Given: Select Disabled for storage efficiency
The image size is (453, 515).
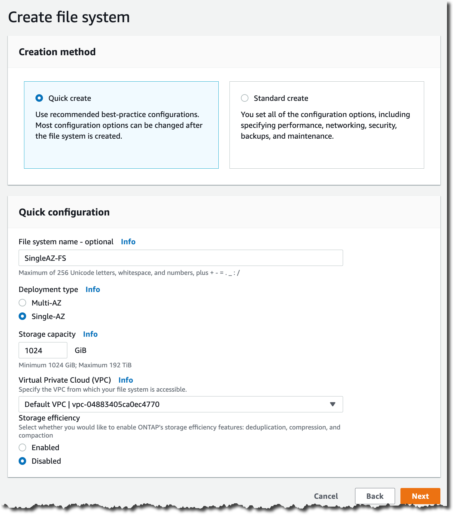Looking at the screenshot, I should (x=23, y=461).
